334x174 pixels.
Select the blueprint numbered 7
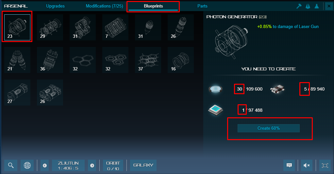tap(115, 27)
